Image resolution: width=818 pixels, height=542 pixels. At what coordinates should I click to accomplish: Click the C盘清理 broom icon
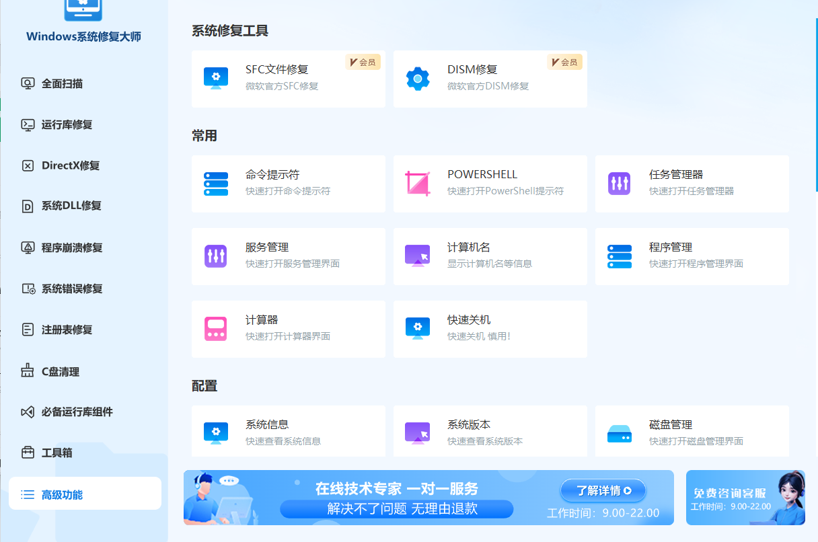coord(28,371)
